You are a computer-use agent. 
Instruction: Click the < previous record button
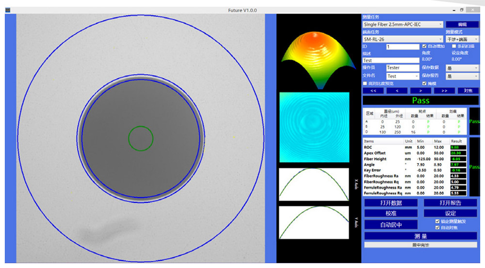point(397,90)
